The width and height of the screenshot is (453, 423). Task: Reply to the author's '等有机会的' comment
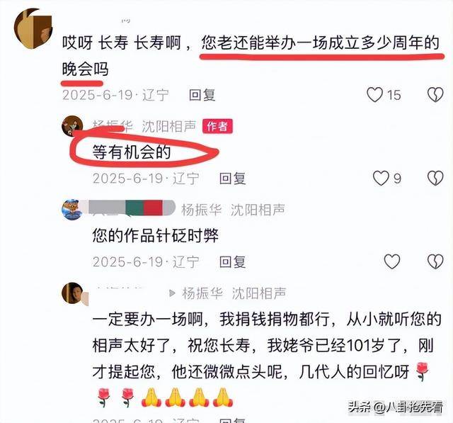[232, 179]
